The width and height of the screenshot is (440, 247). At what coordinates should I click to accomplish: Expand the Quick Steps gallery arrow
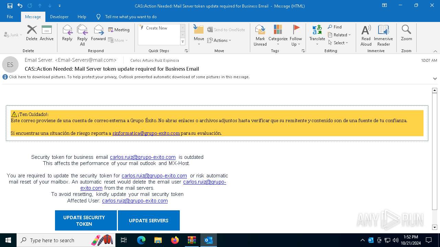pos(183,42)
